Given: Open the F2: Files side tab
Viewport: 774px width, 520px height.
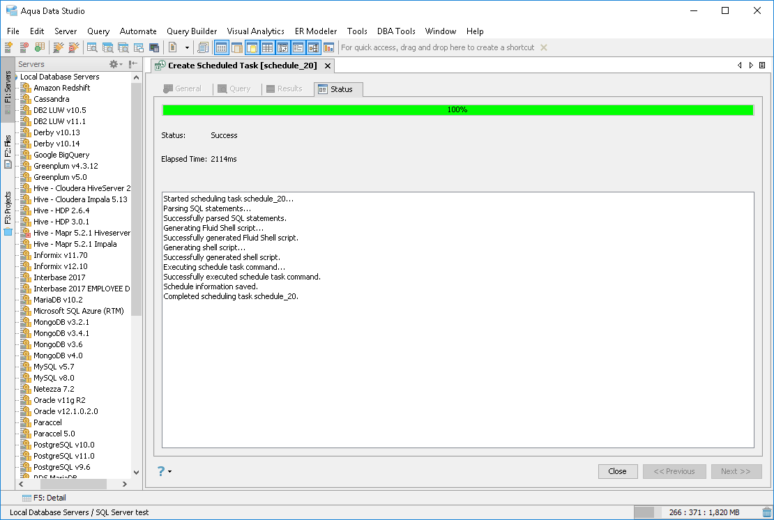Looking at the screenshot, I should pyautogui.click(x=8, y=151).
